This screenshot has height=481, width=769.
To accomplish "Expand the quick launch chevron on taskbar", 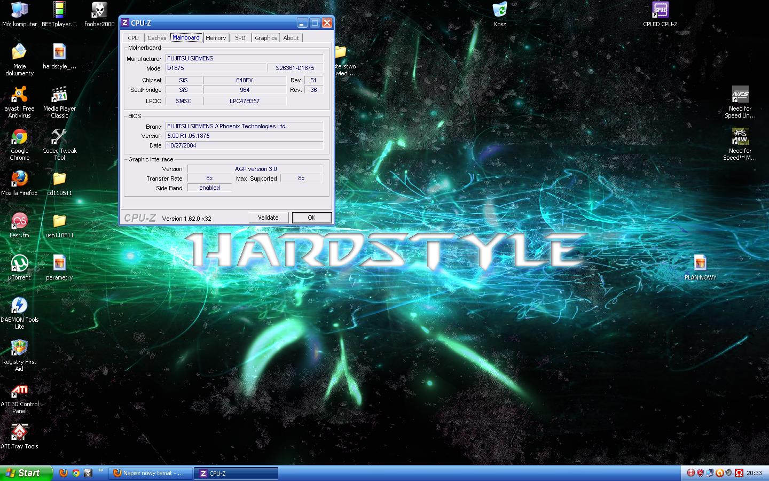I will 101,471.
